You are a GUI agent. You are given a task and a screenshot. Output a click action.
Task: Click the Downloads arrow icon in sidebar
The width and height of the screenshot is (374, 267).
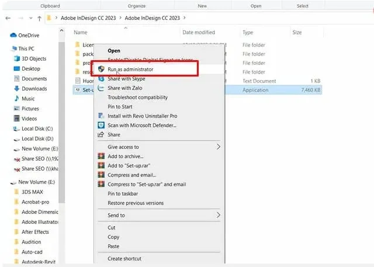(x=17, y=89)
